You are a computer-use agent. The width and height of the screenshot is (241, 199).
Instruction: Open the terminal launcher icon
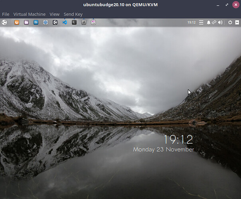[74, 22]
